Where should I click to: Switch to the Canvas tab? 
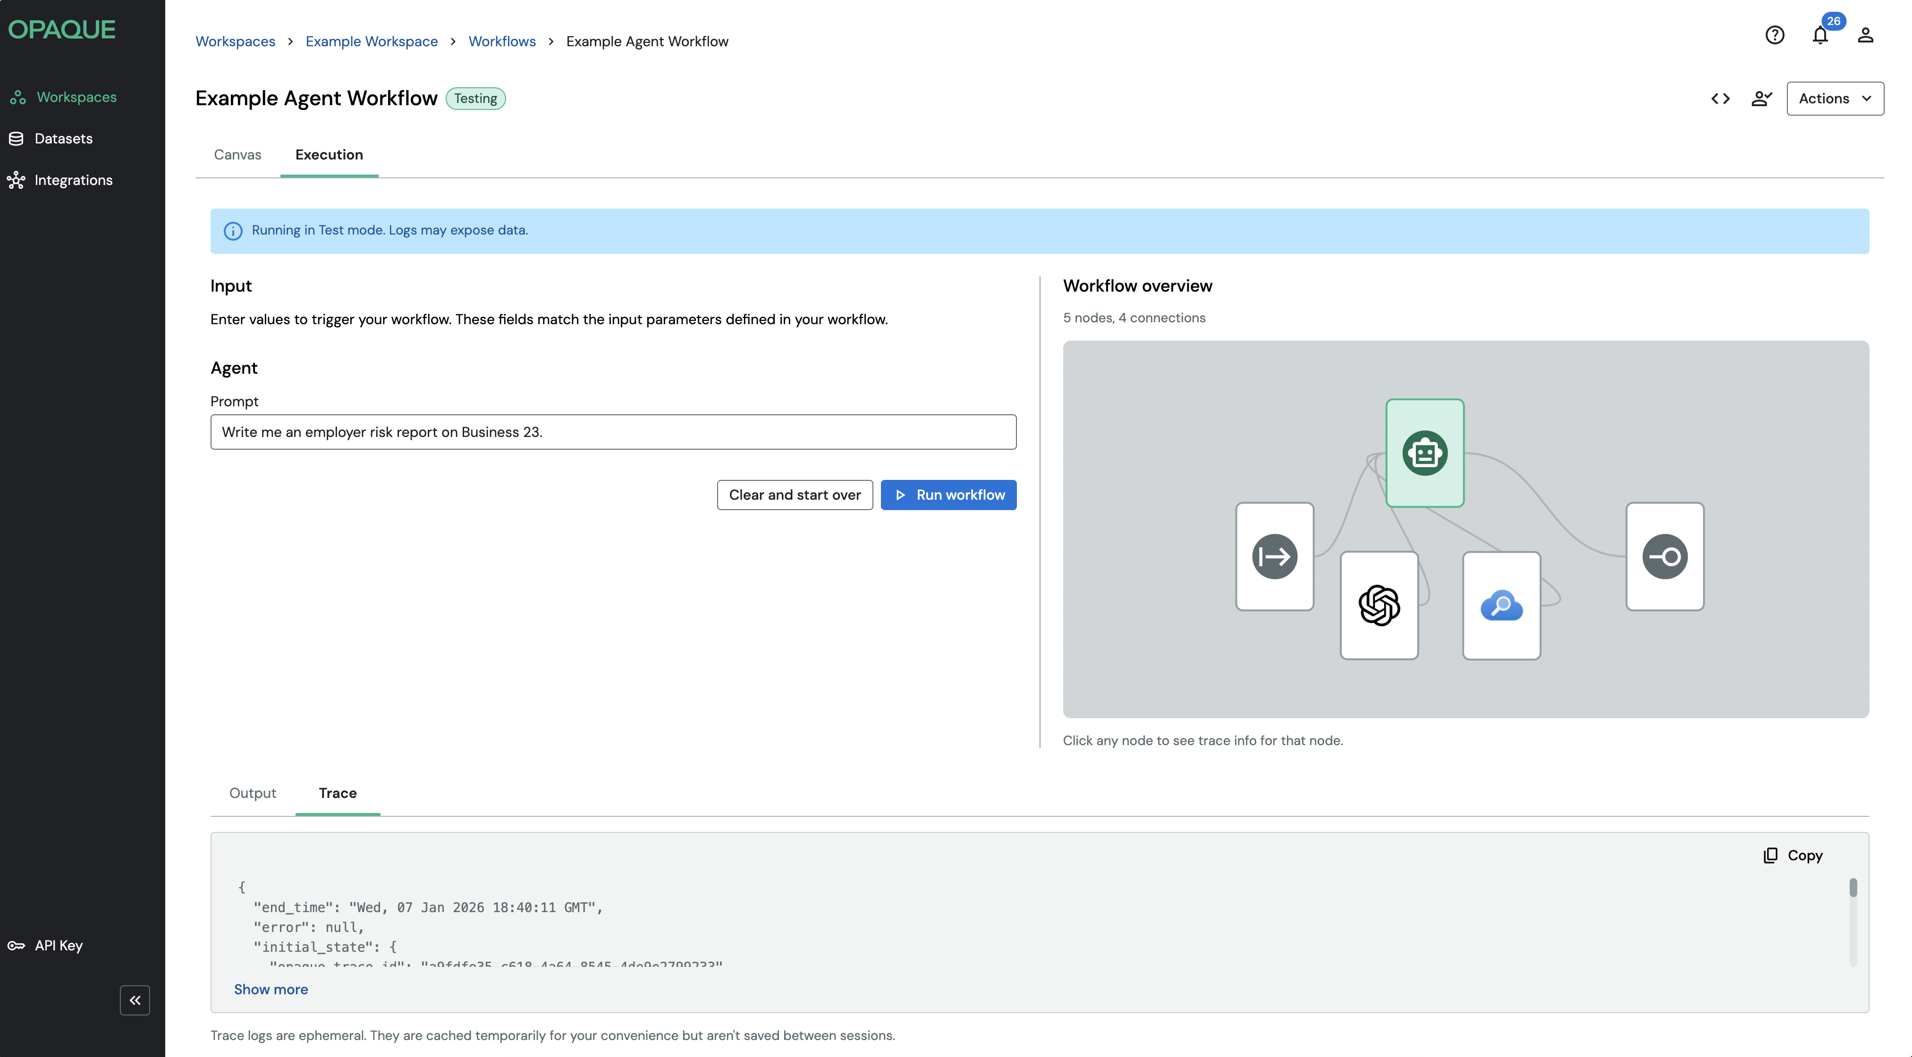(237, 154)
